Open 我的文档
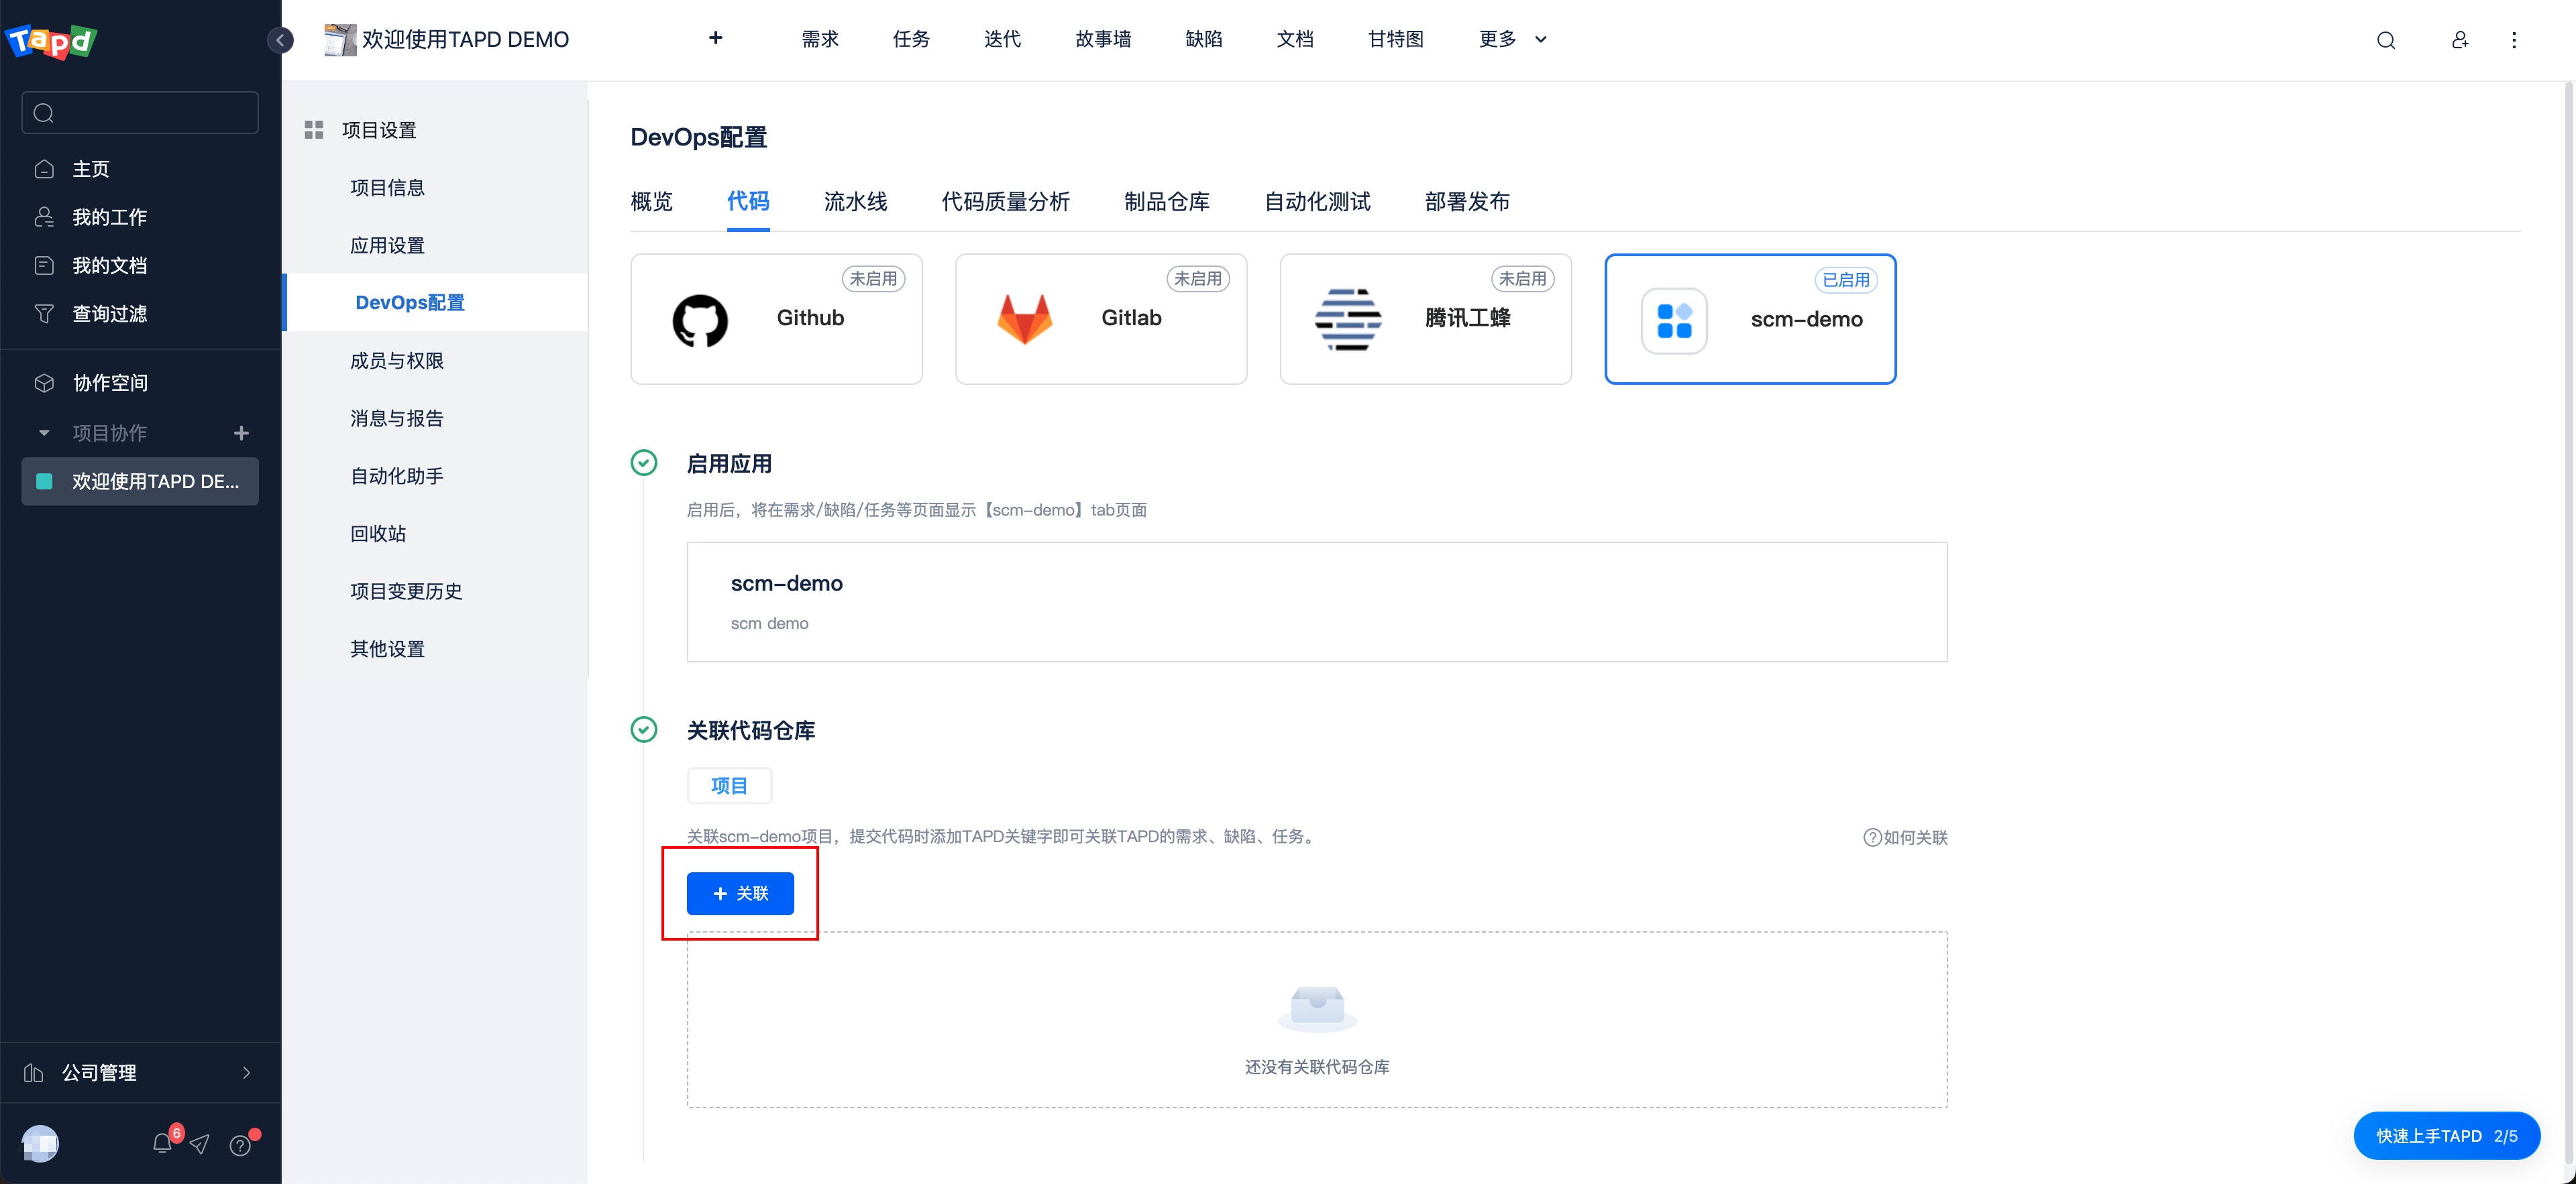The image size is (2576, 1184). point(110,265)
